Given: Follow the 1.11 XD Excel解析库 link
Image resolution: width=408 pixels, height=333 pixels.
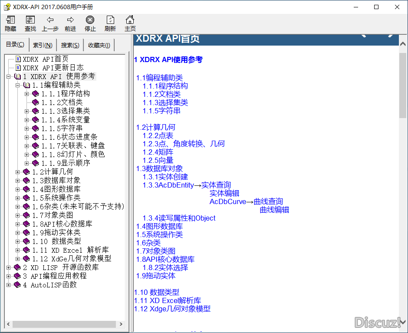Looking at the screenshot, I should coord(168,300).
